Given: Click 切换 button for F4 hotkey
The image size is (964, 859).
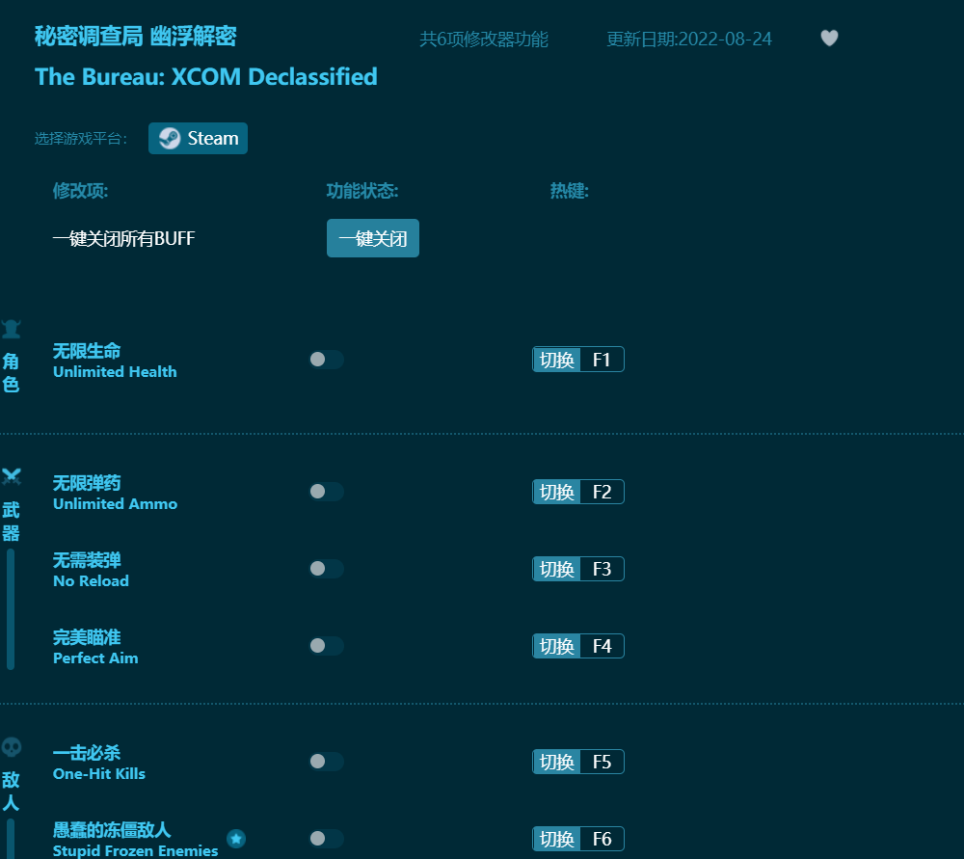Looking at the screenshot, I should click(556, 646).
